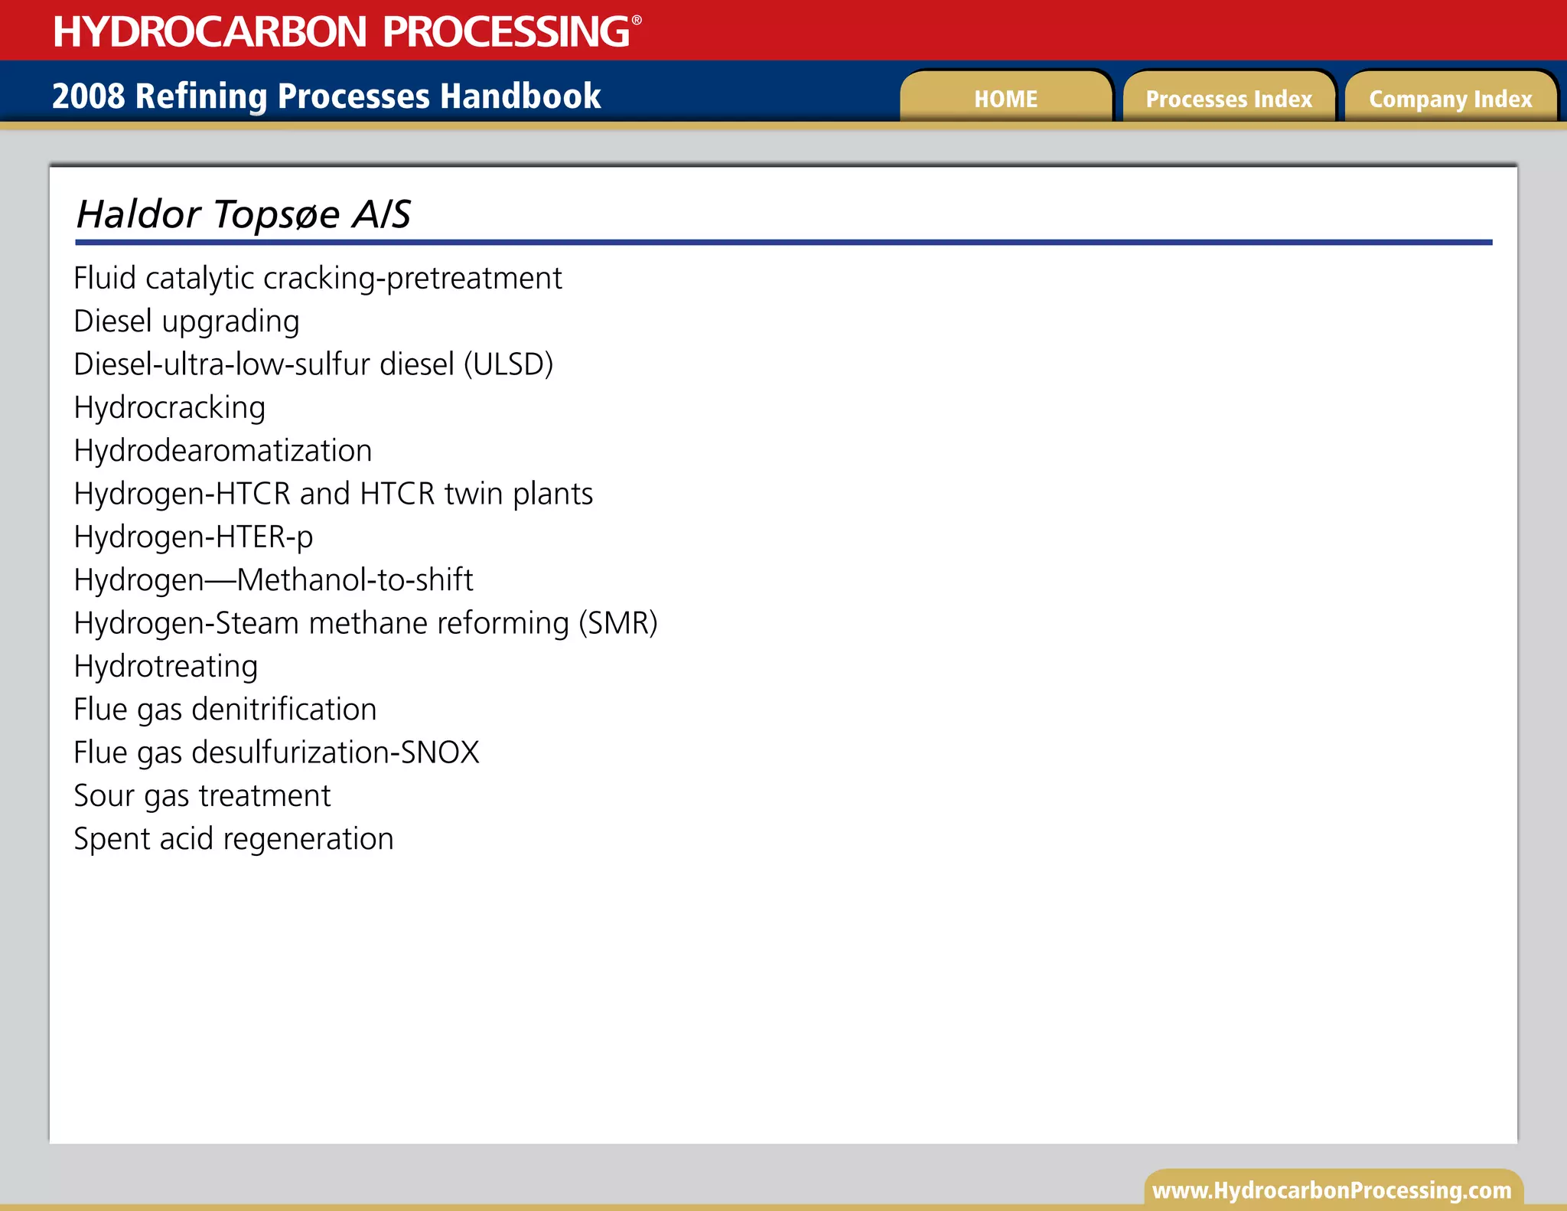This screenshot has height=1211, width=1567.
Task: Select the Diesel upgrading entry
Action: coord(187,322)
